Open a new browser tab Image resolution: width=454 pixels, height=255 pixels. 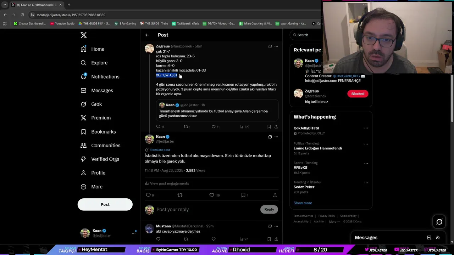click(69, 5)
